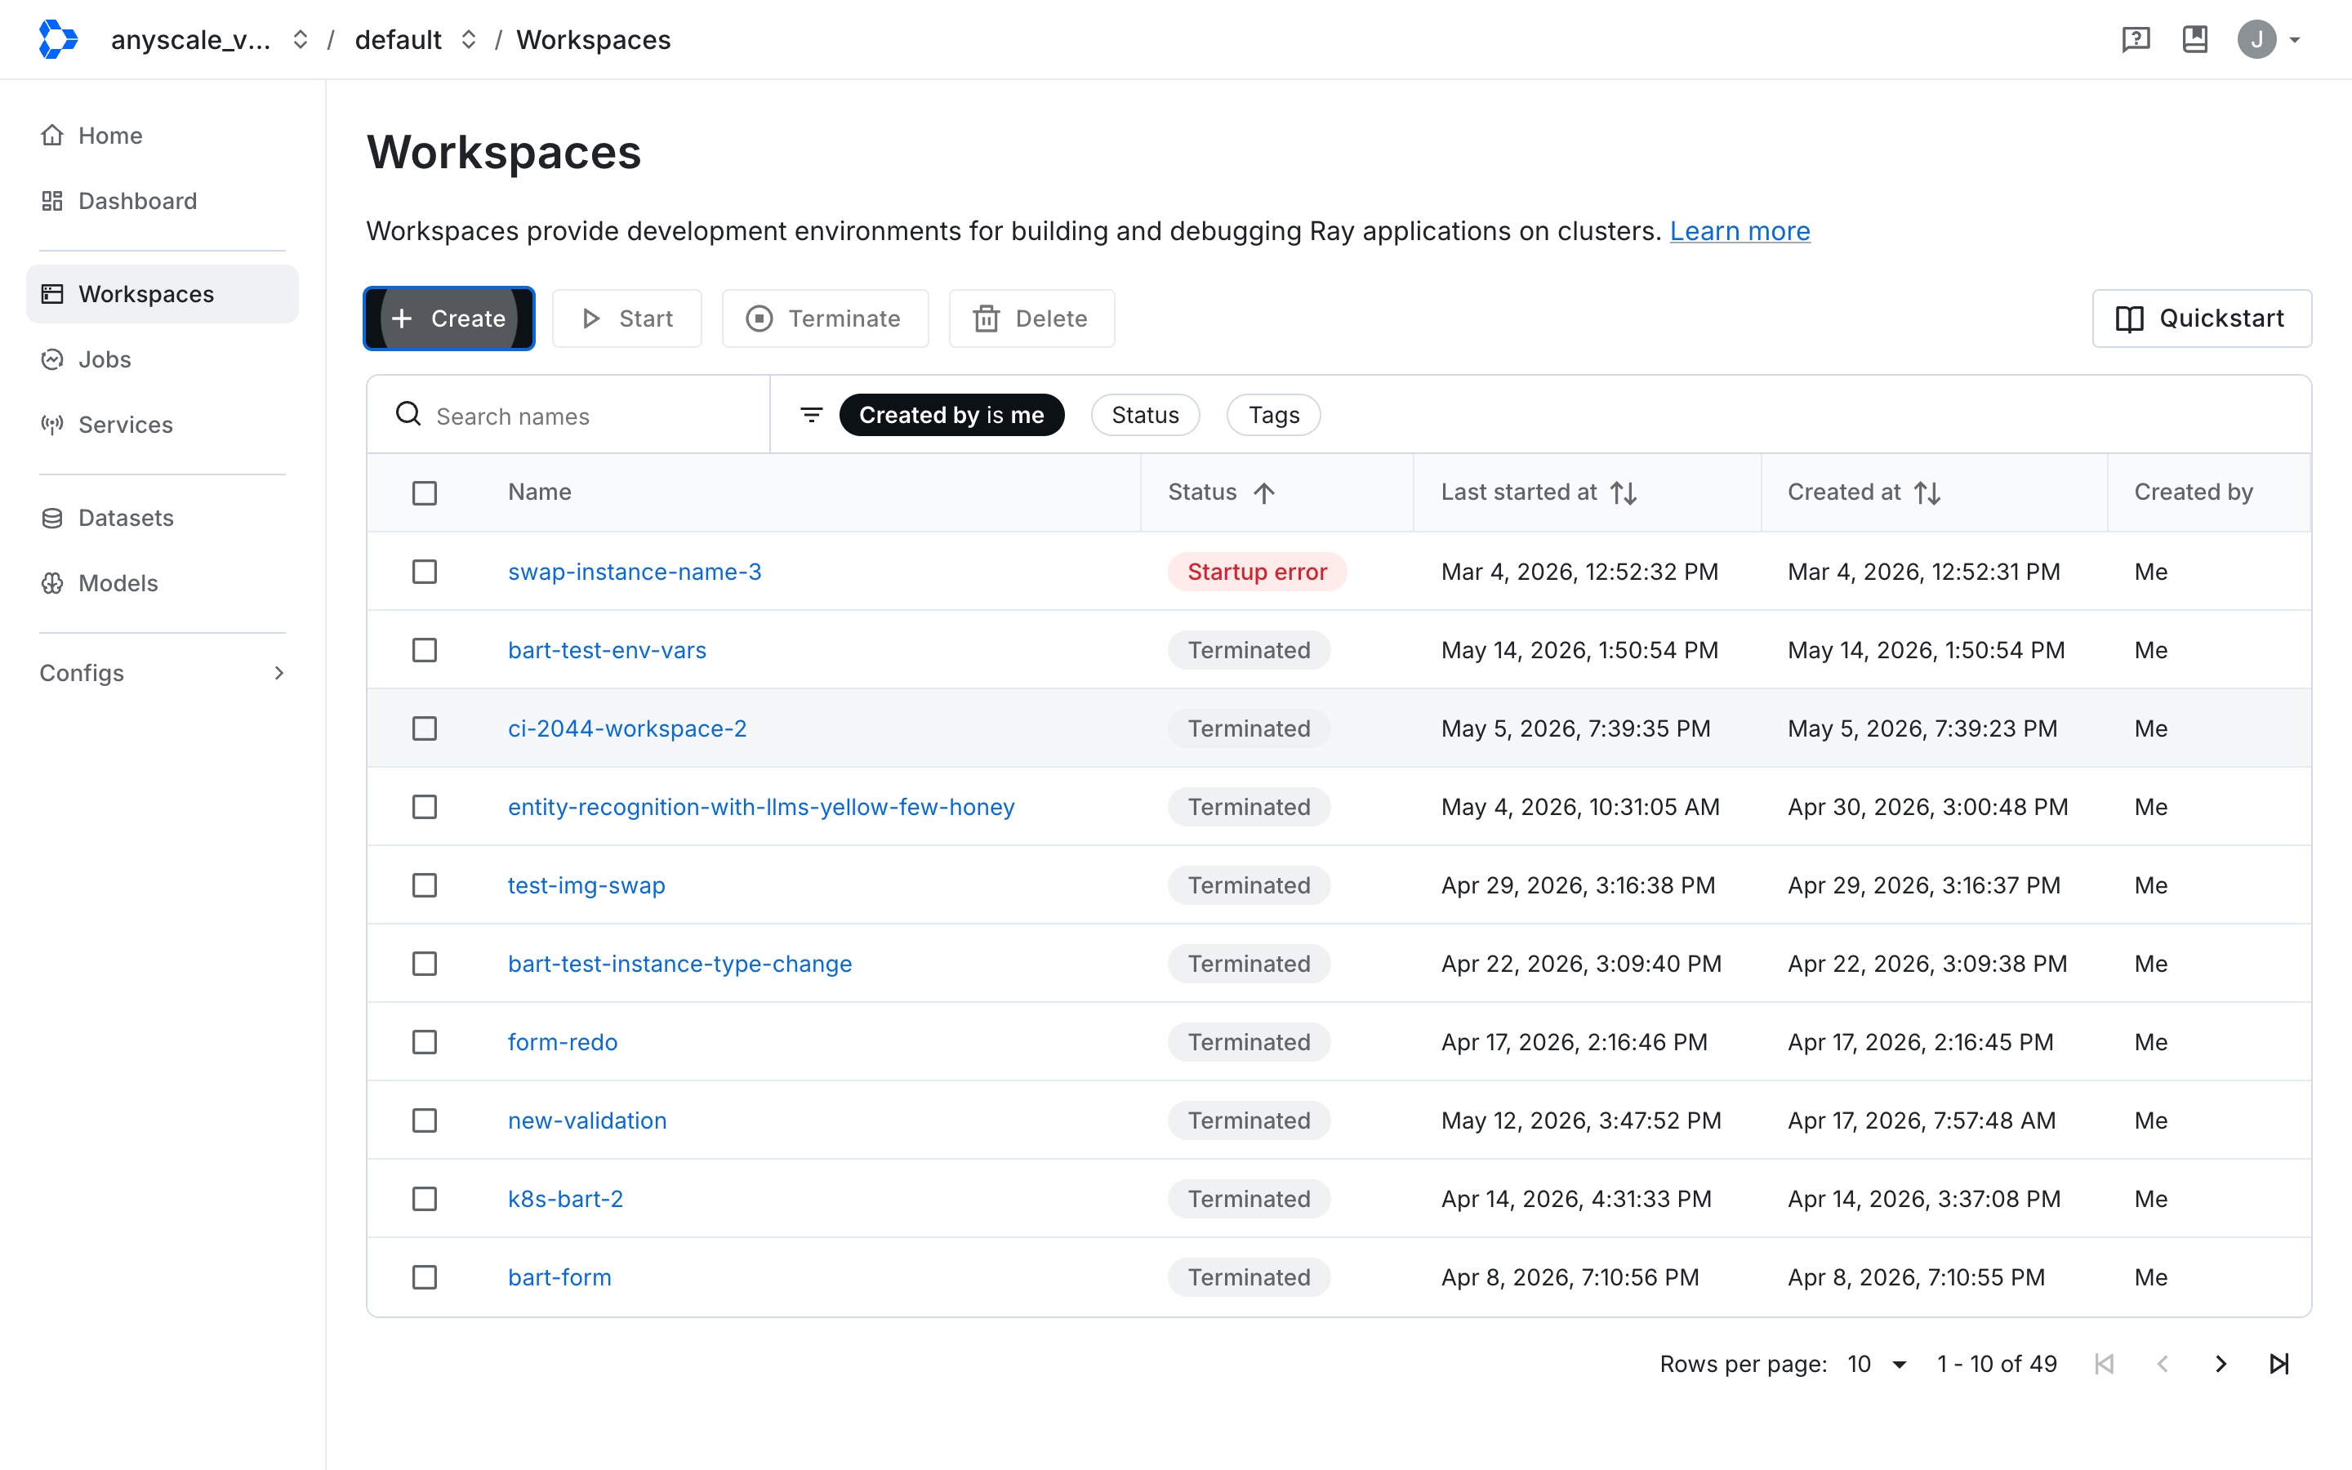Image resolution: width=2352 pixels, height=1470 pixels.
Task: Open the Quickstart guide
Action: click(2202, 318)
